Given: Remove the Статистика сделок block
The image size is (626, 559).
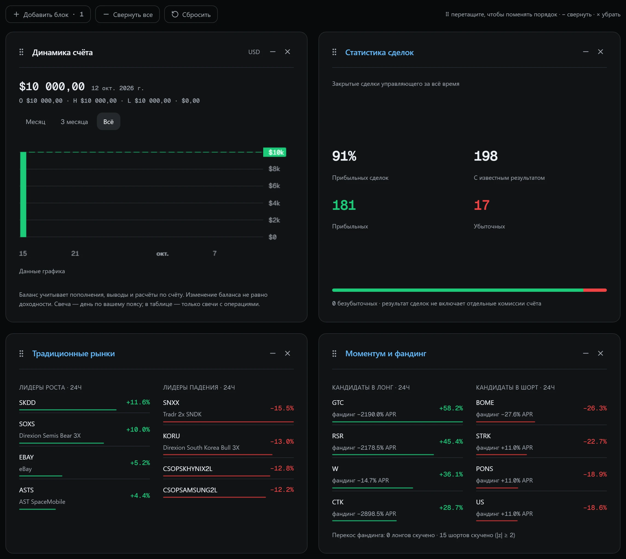Looking at the screenshot, I should [x=600, y=52].
